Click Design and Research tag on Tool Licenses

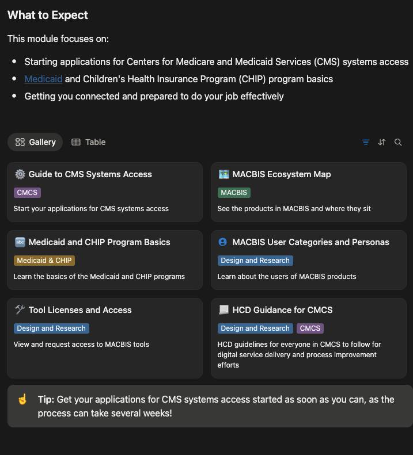[51, 328]
